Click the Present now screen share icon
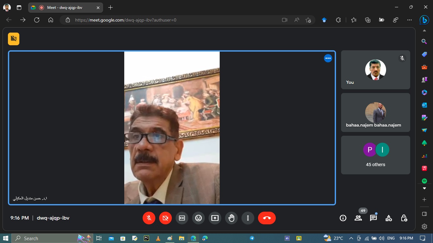Image resolution: width=433 pixels, height=243 pixels. (x=215, y=218)
